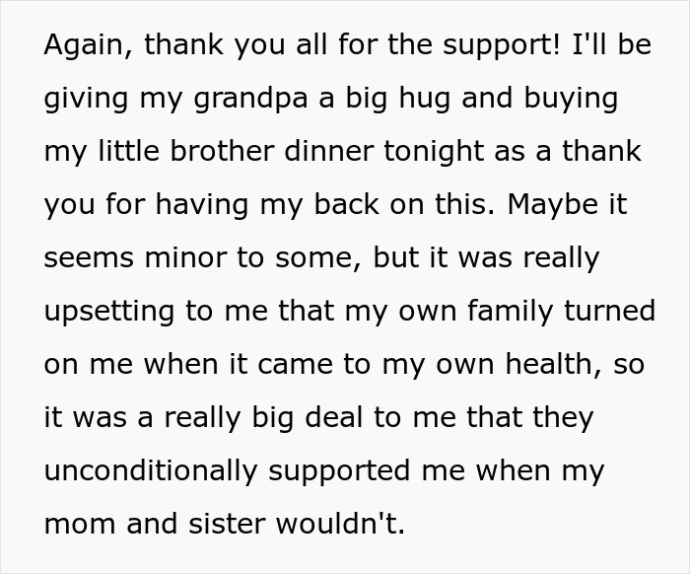Click the word "grandpa" in the second line

click(x=250, y=99)
